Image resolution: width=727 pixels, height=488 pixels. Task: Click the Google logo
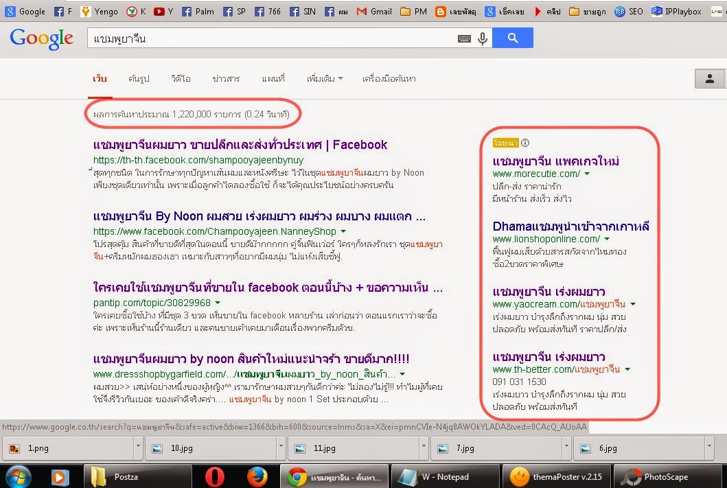click(x=41, y=38)
